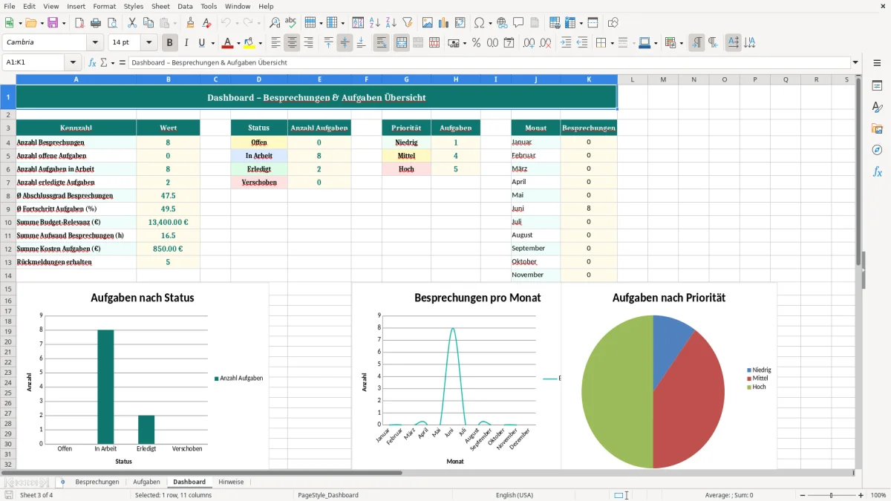Open the sidebar Properties panel
This screenshot has width=891, height=501.
tap(877, 85)
